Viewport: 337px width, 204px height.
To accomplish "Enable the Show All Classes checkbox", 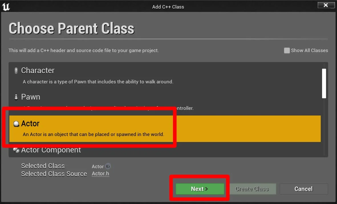I will point(287,51).
